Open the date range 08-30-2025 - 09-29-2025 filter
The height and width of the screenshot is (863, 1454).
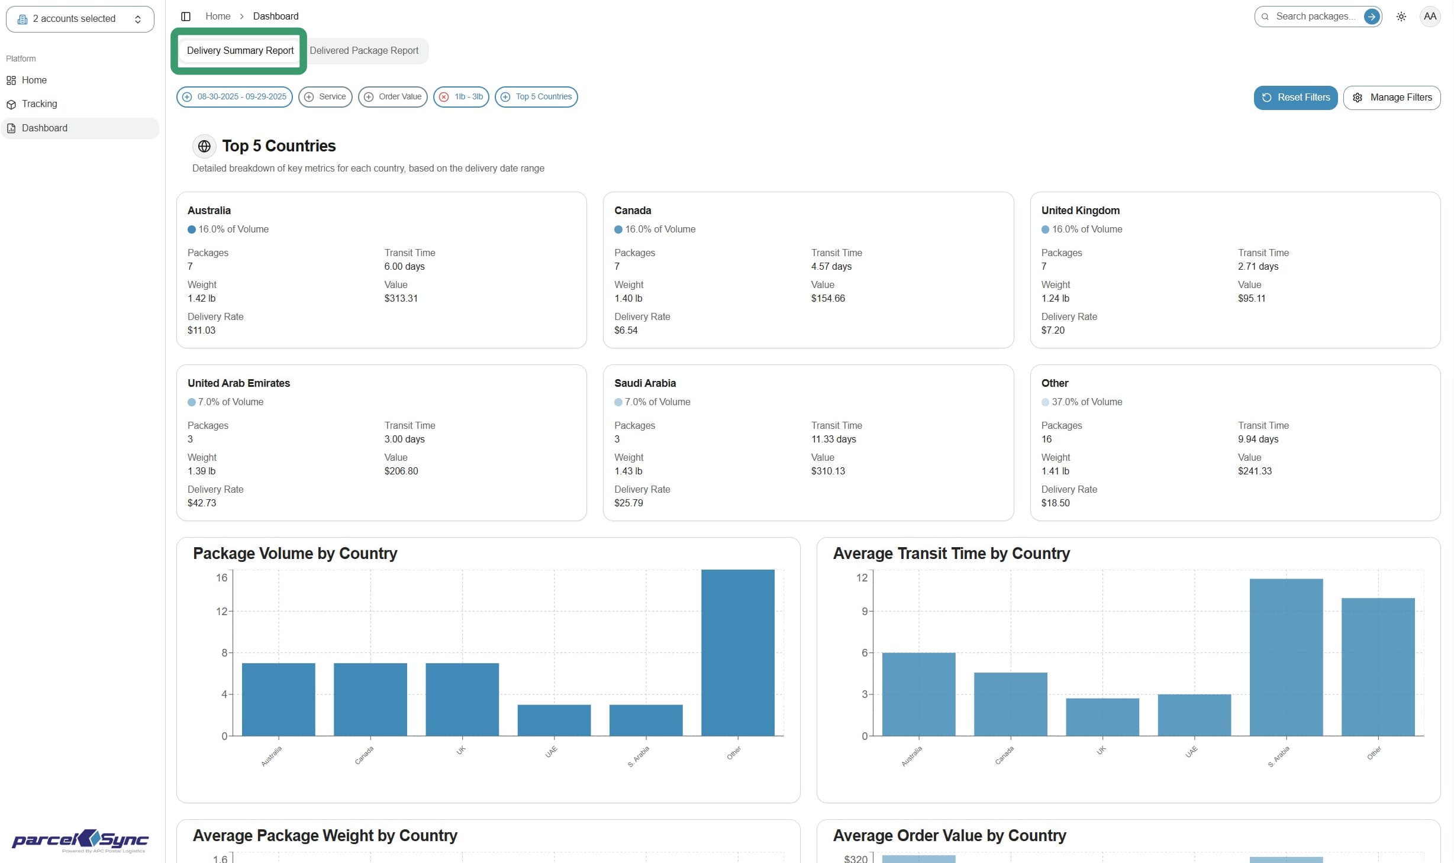pos(234,97)
